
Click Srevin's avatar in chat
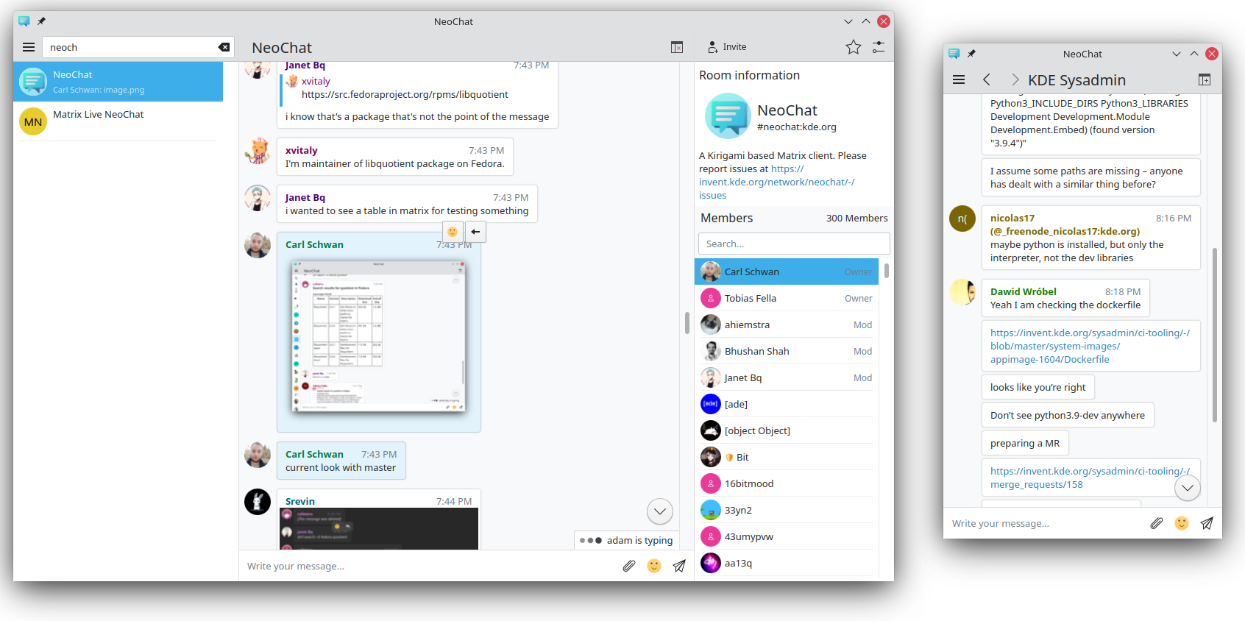tap(258, 502)
